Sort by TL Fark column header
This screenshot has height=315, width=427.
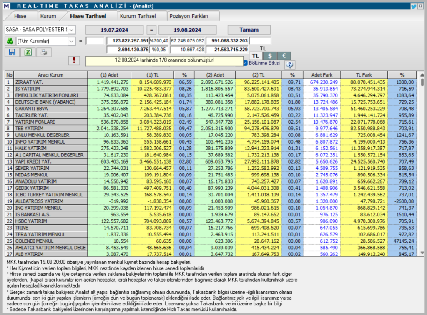(x=364, y=75)
